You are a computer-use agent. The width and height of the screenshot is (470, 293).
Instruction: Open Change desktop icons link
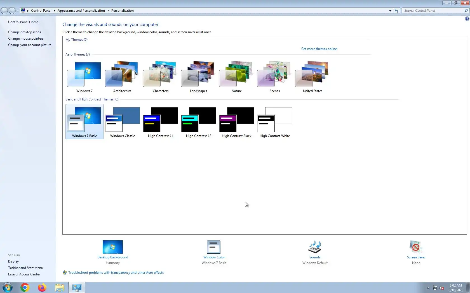coord(24,32)
